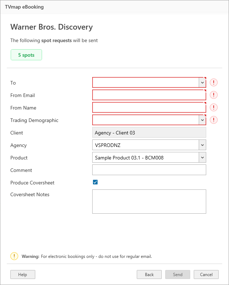229x285 pixels.
Task: Click inside the empty To combo box
Action: click(146, 83)
